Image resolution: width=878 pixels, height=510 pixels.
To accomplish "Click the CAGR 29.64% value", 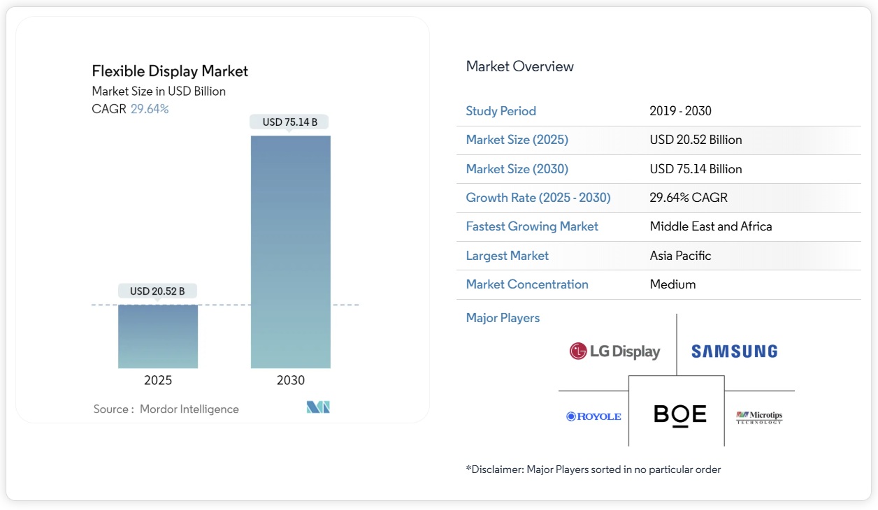I will tap(150, 109).
